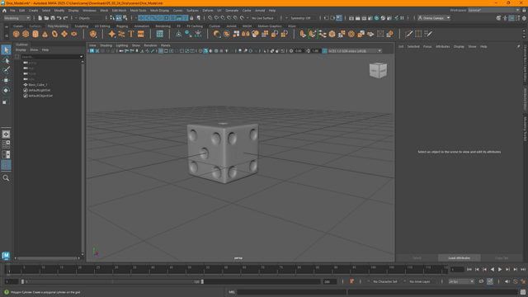Click the Load Attributes button

(x=459, y=258)
